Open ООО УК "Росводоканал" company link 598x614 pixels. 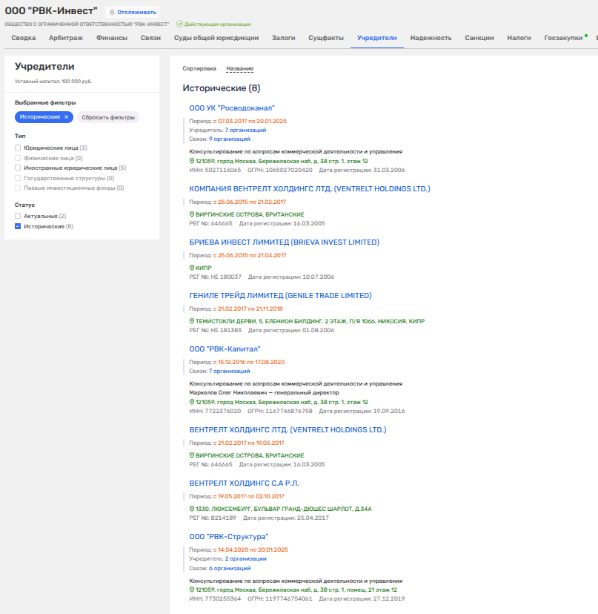point(232,108)
